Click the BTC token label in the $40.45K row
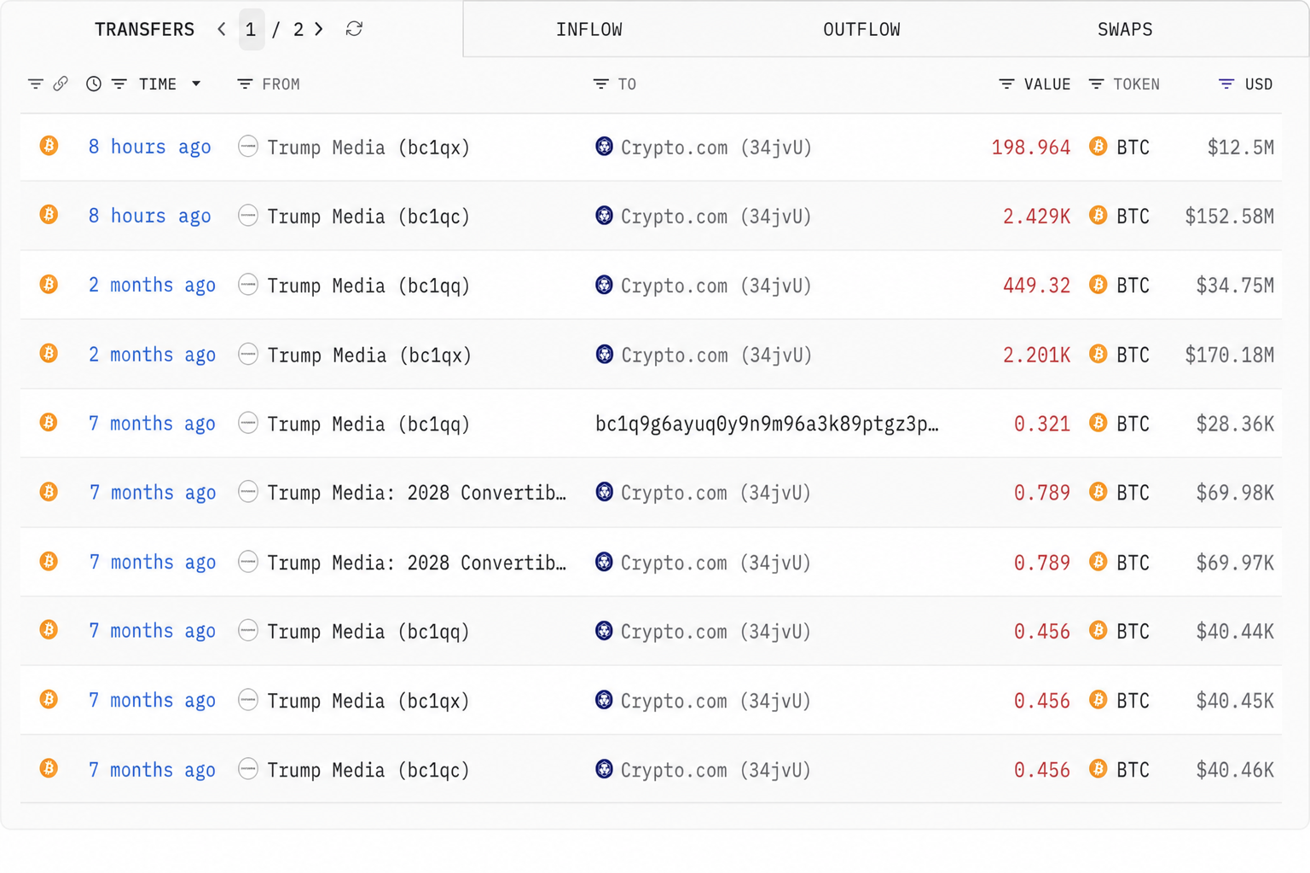 tap(1133, 701)
